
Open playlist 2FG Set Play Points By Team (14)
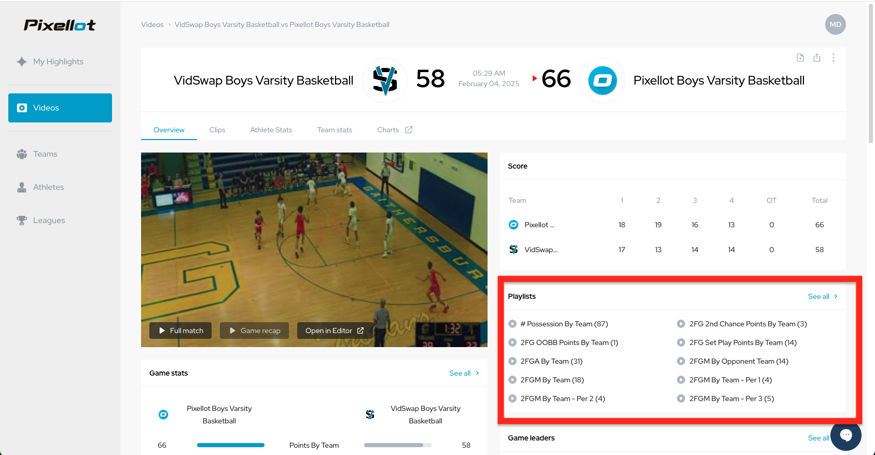743,342
